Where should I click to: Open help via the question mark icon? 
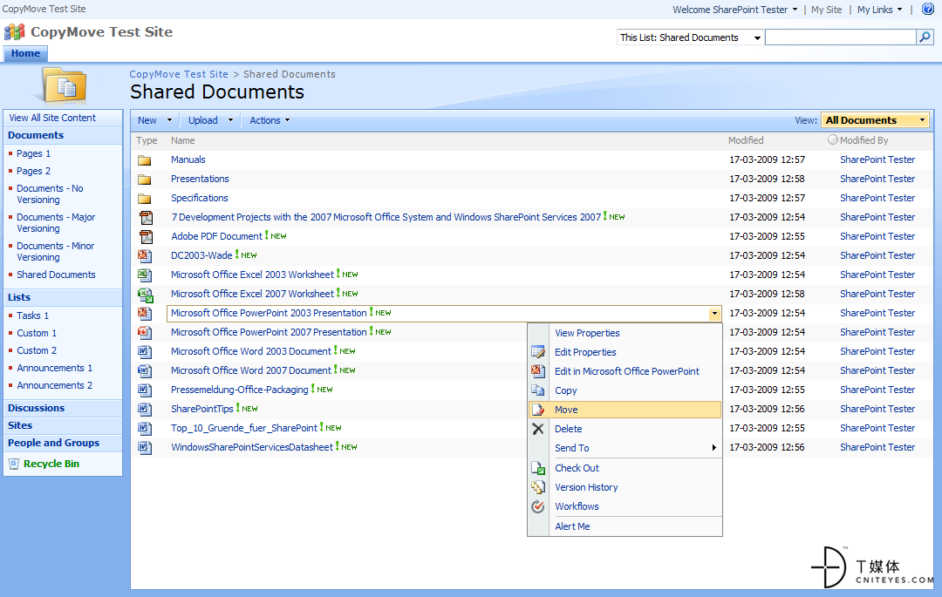[x=927, y=9]
